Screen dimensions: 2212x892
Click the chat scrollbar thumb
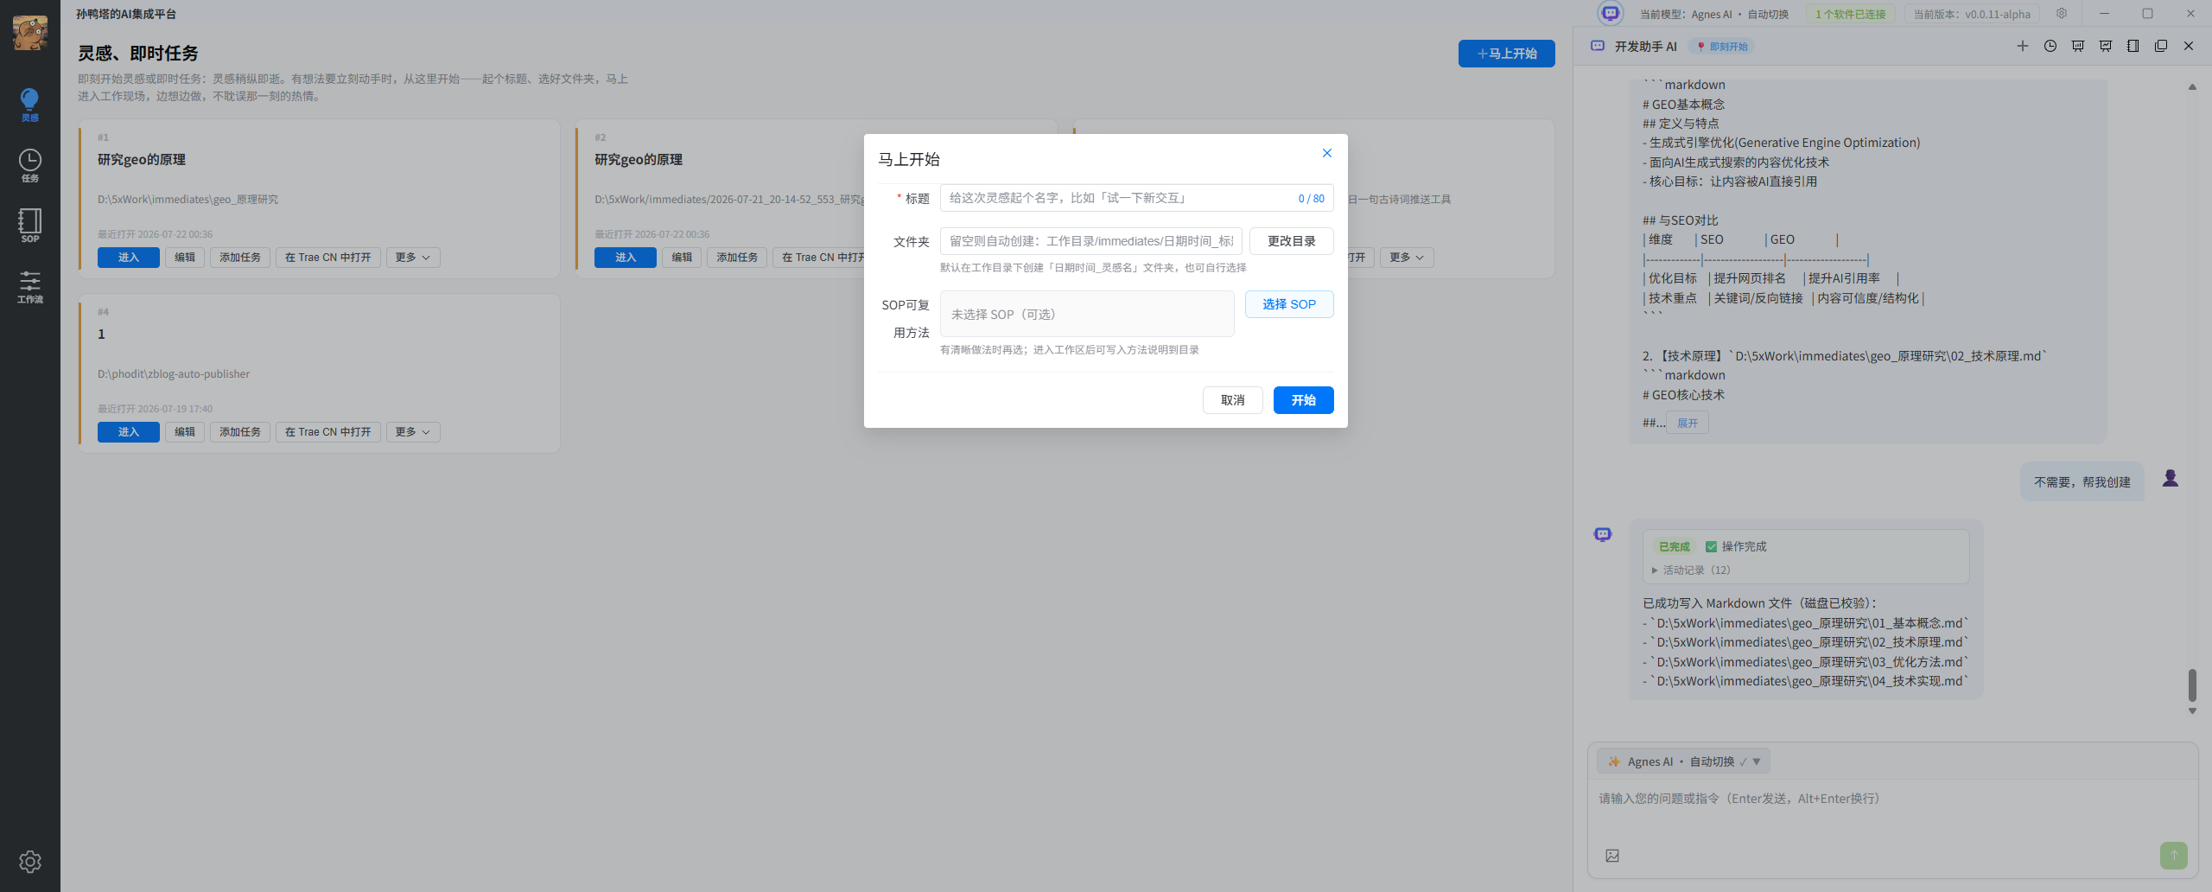click(x=2192, y=685)
